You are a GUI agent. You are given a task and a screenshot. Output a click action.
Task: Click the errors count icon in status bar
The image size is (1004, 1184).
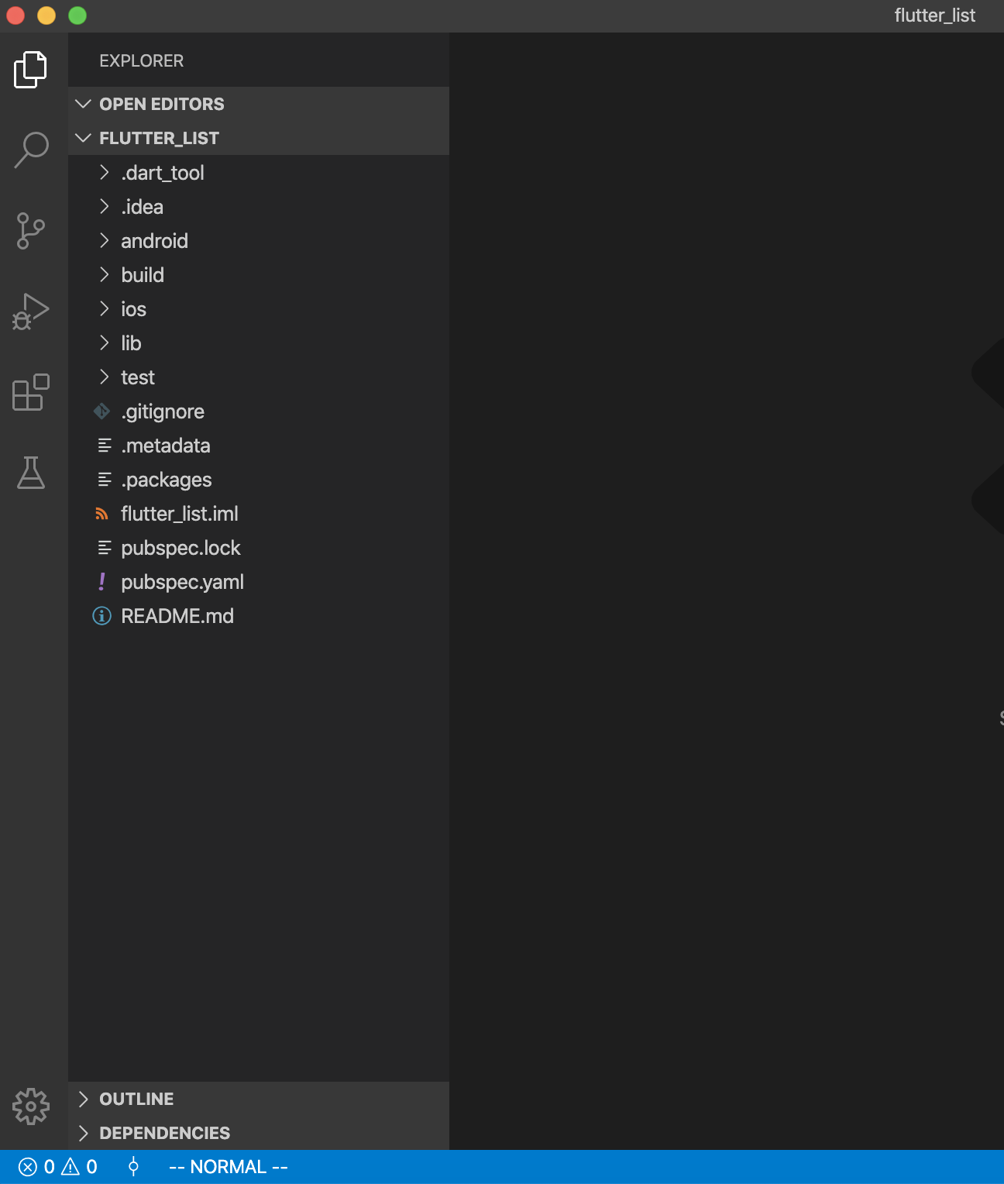click(28, 1167)
